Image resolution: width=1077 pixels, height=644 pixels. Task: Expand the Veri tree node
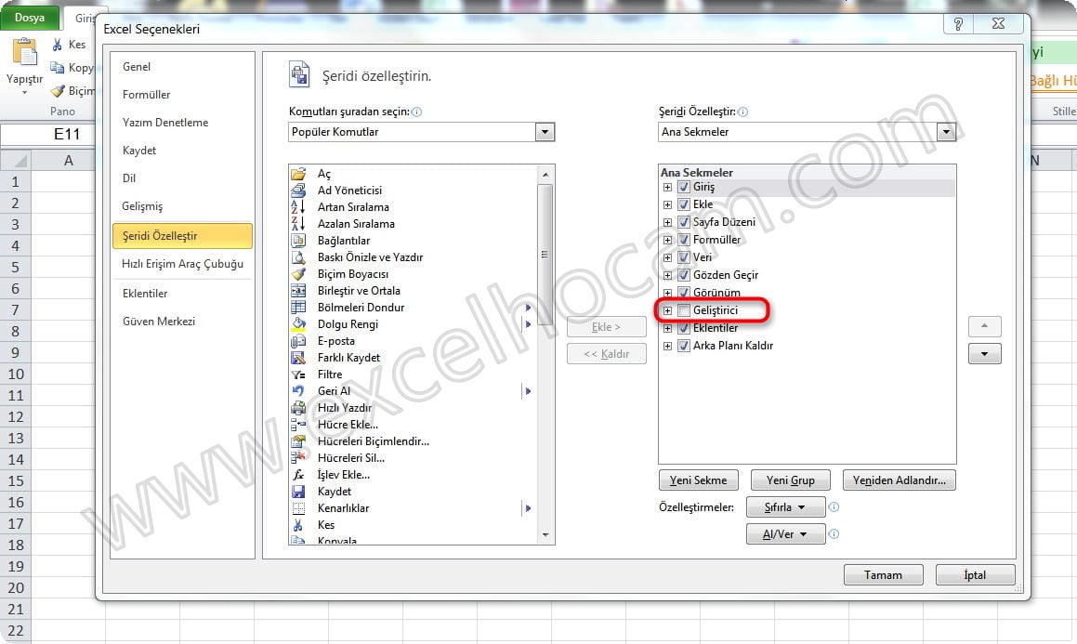[667, 257]
